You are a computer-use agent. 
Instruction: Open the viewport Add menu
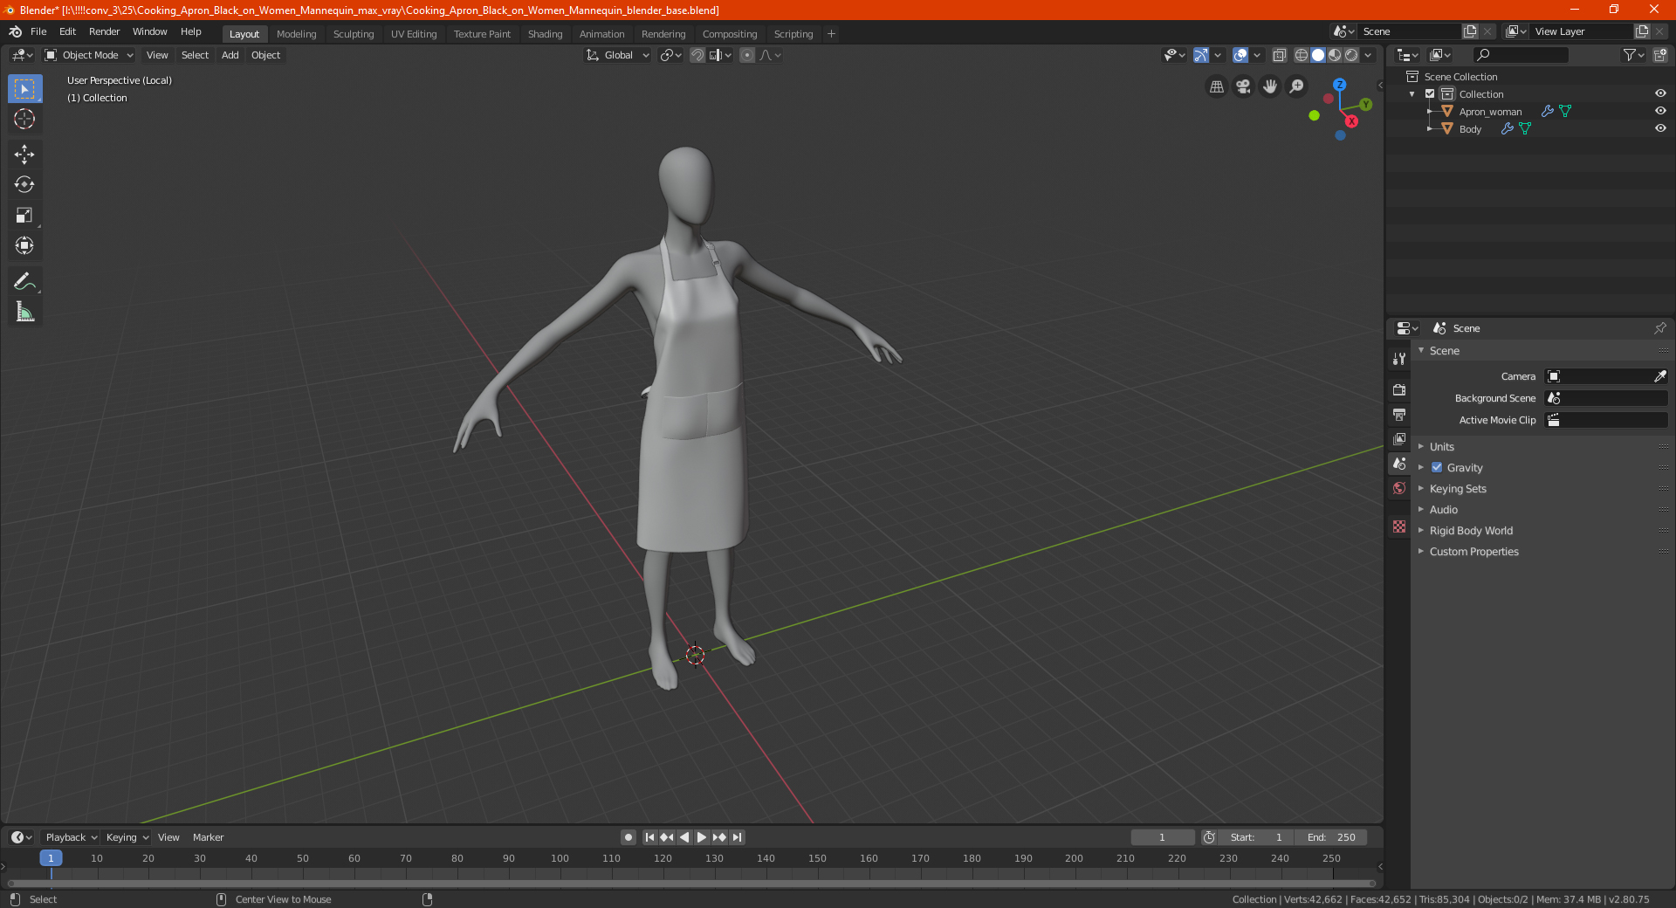[230, 55]
